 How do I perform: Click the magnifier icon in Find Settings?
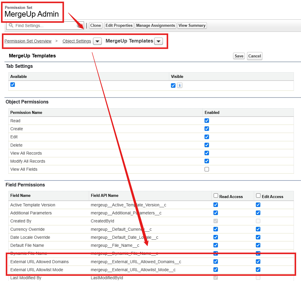(11, 25)
